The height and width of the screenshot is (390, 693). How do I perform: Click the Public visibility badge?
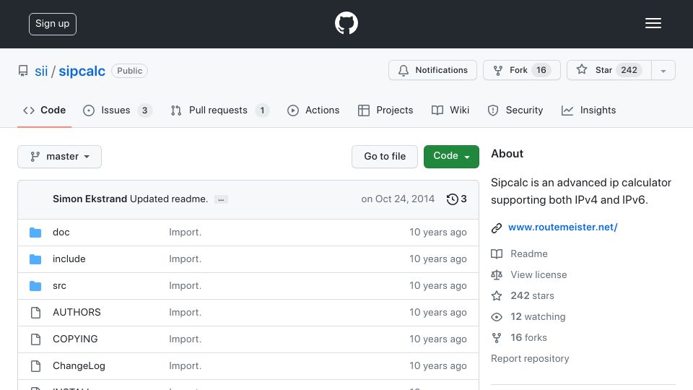point(129,71)
